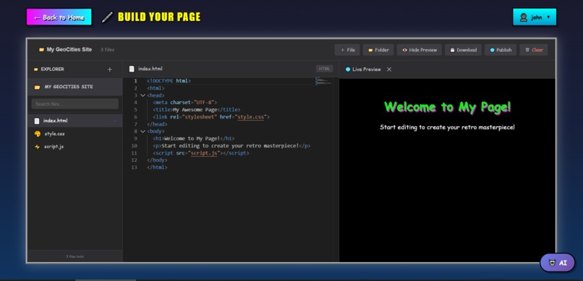Click the EXPLORER panel header
The height and width of the screenshot is (281, 583).
(x=52, y=69)
